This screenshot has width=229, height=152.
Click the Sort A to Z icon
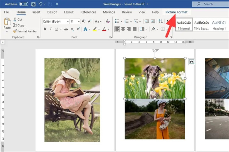(161, 21)
